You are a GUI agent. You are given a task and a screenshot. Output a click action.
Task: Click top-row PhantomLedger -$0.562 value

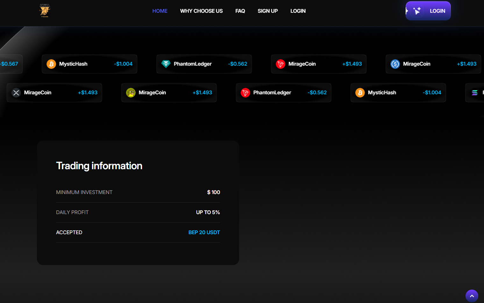[x=238, y=64]
